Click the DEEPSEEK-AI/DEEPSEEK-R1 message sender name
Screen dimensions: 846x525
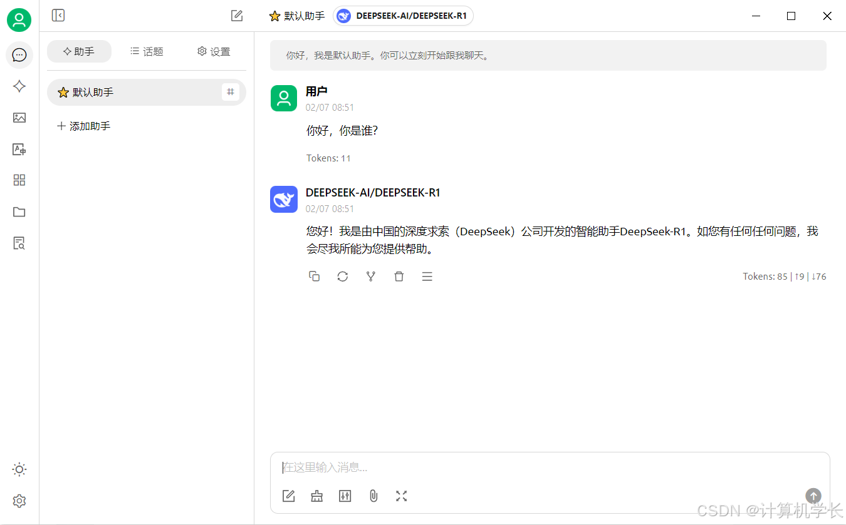pyautogui.click(x=373, y=193)
